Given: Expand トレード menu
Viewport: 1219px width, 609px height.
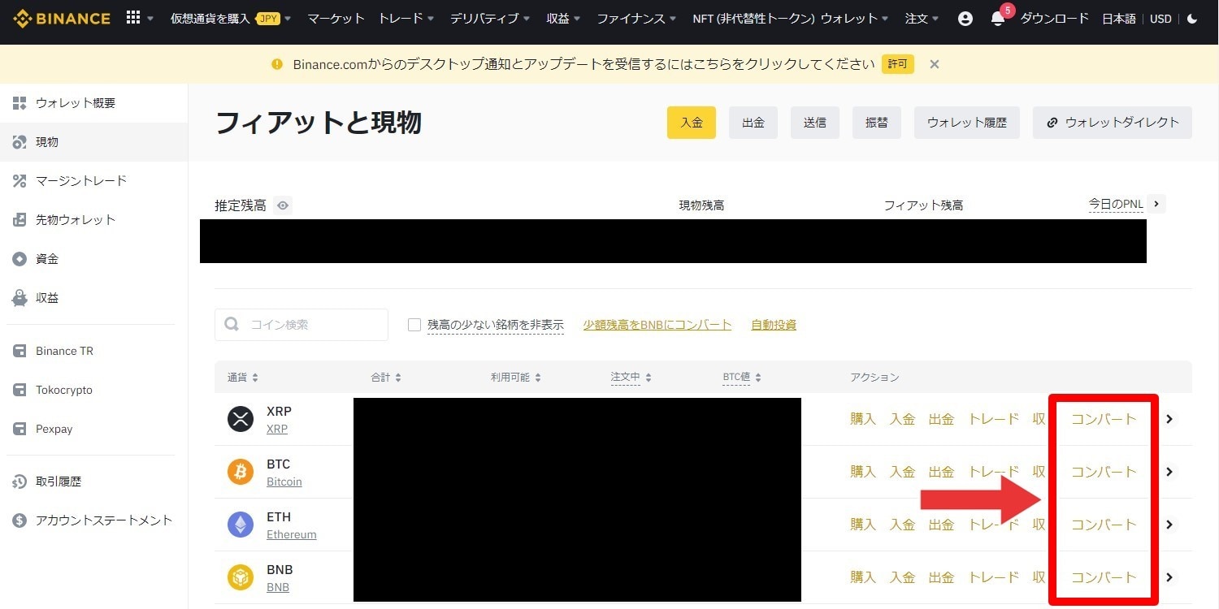Looking at the screenshot, I should pyautogui.click(x=406, y=18).
